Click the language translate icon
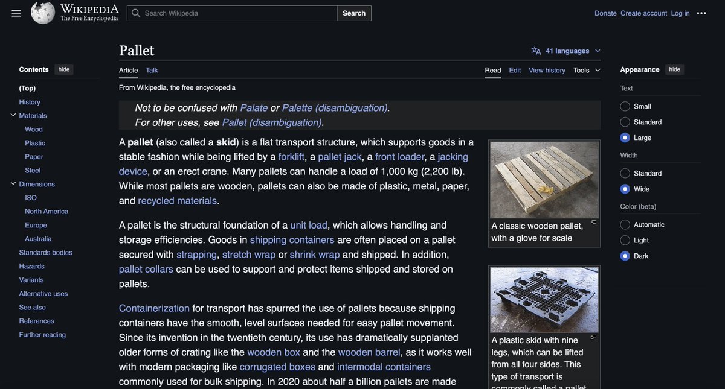 click(x=536, y=51)
